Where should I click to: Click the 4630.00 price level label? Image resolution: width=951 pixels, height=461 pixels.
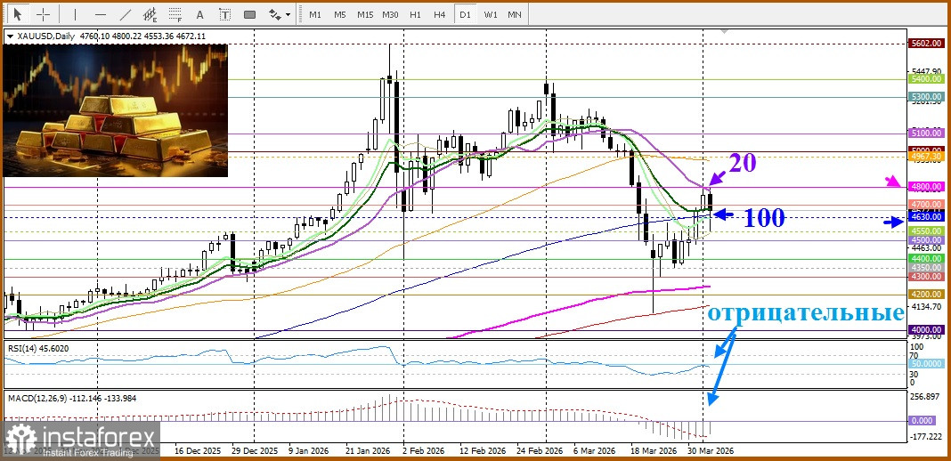(927, 216)
